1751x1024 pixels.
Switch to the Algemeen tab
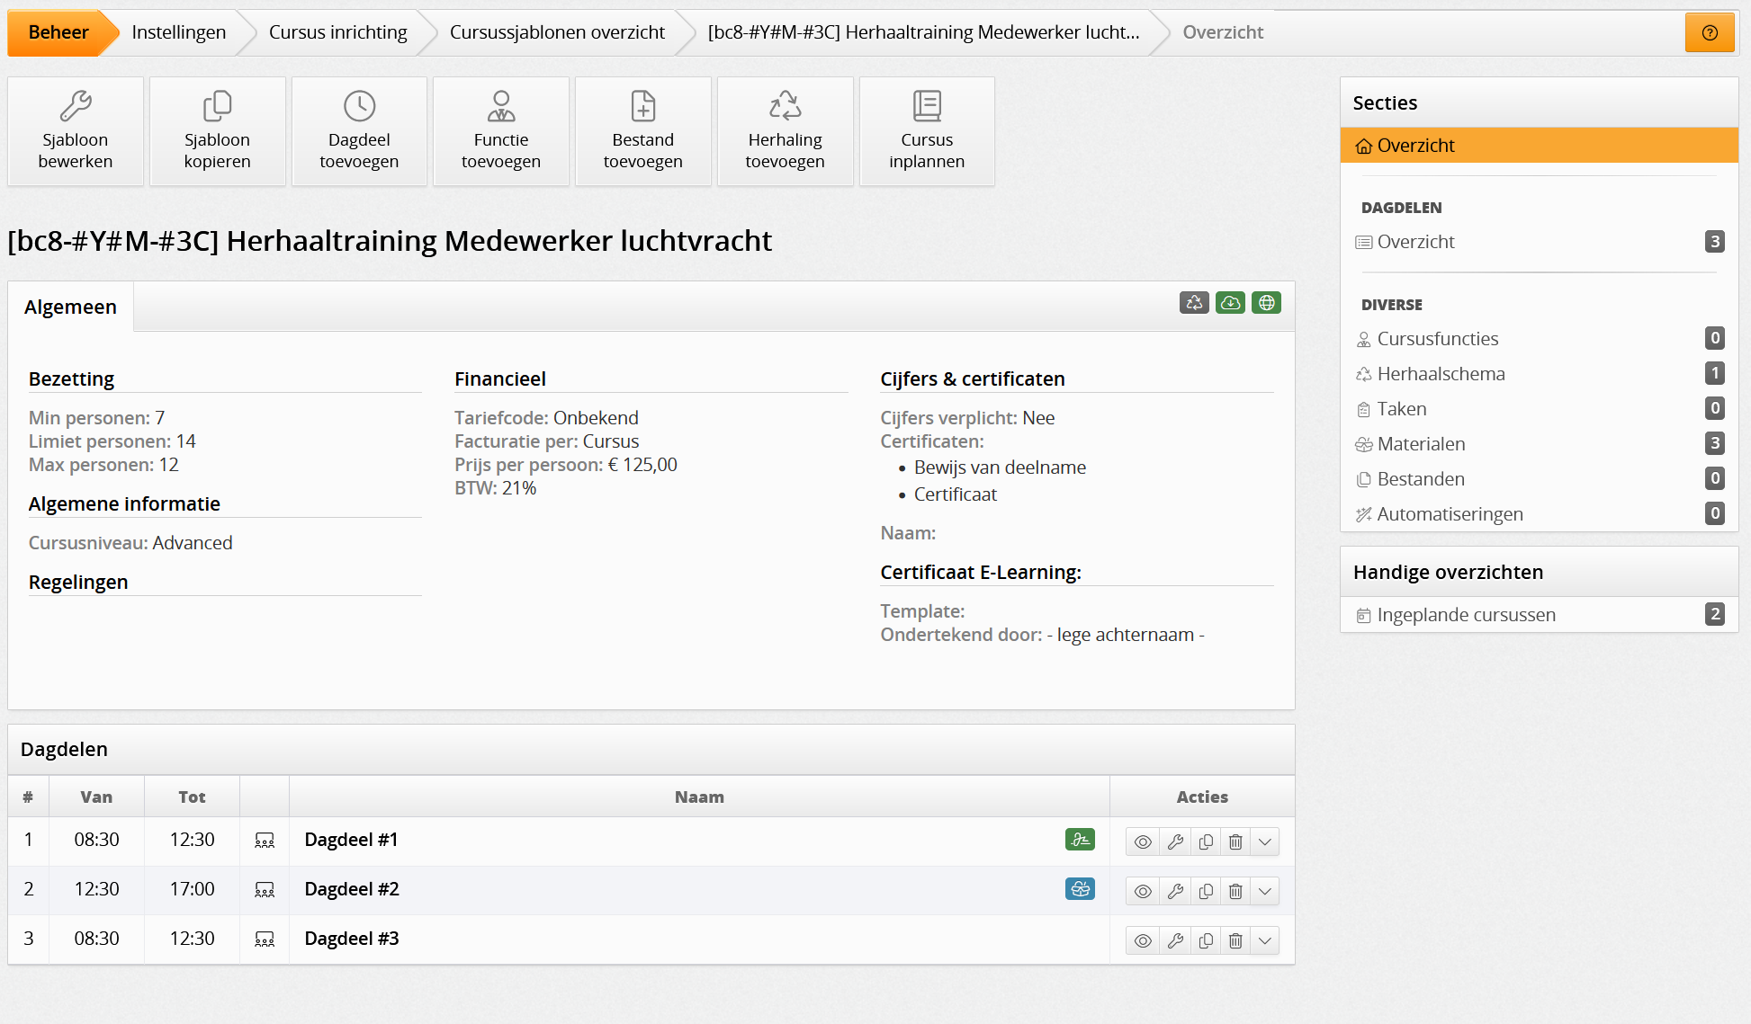pos(70,307)
